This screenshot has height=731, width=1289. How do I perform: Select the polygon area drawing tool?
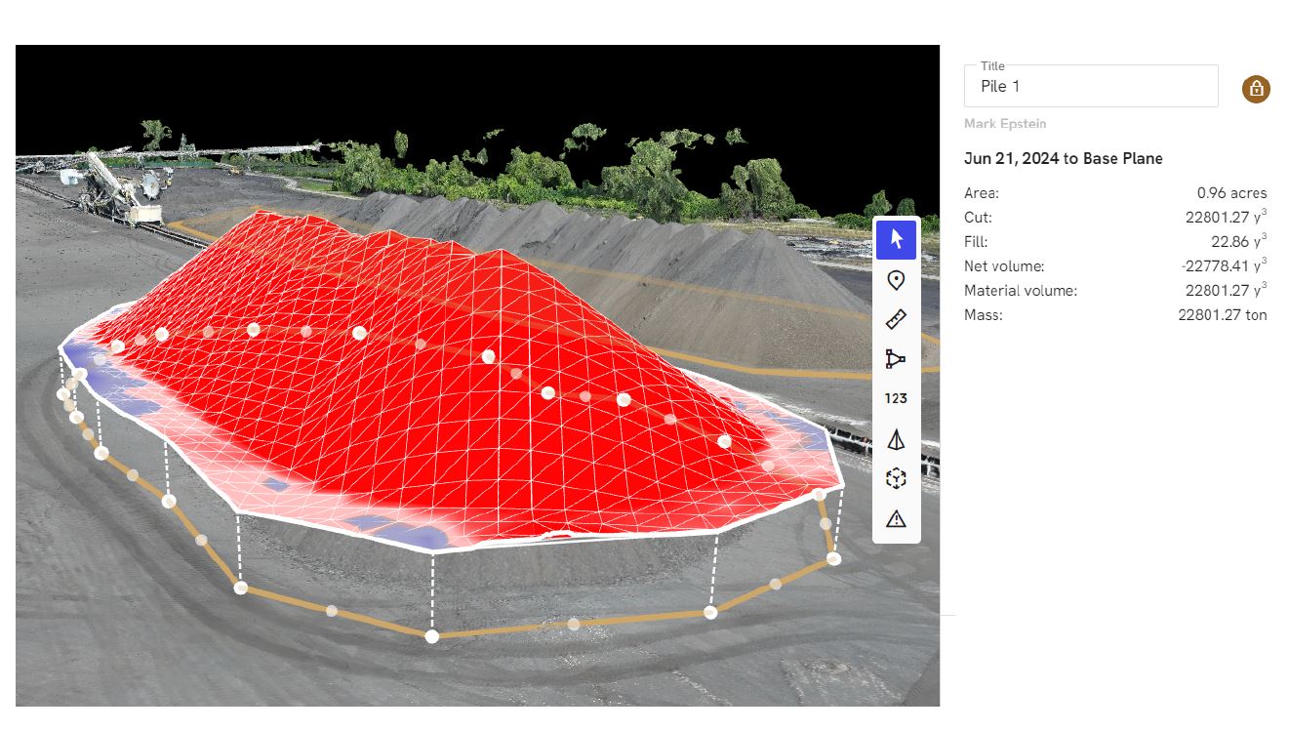click(x=896, y=359)
